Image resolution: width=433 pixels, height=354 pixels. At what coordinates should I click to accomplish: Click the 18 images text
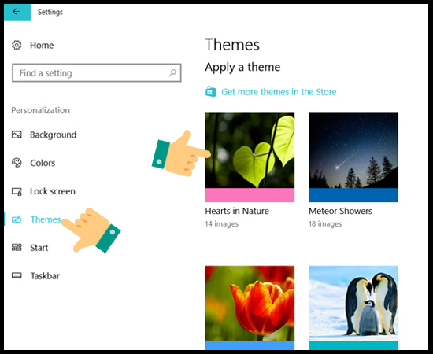click(325, 223)
